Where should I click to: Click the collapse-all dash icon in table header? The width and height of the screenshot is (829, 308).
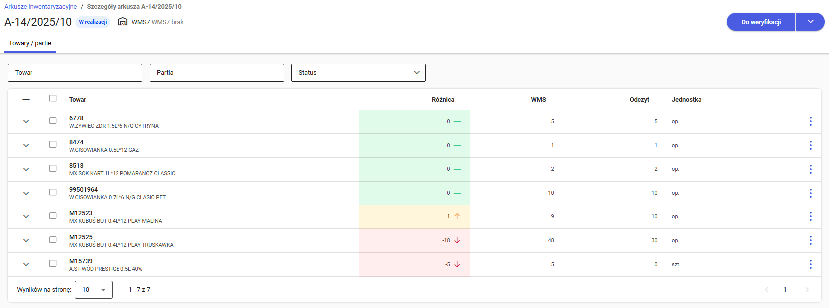coord(26,99)
